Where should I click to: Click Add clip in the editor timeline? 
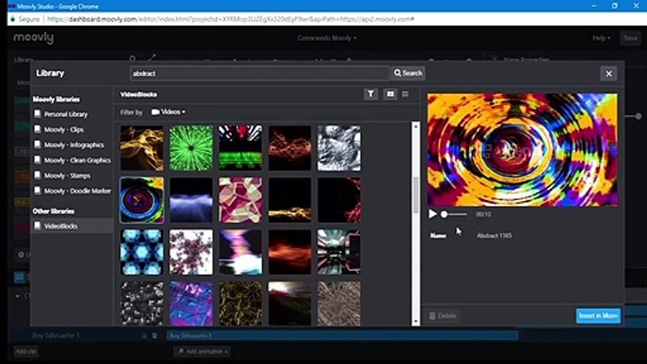pyautogui.click(x=26, y=351)
